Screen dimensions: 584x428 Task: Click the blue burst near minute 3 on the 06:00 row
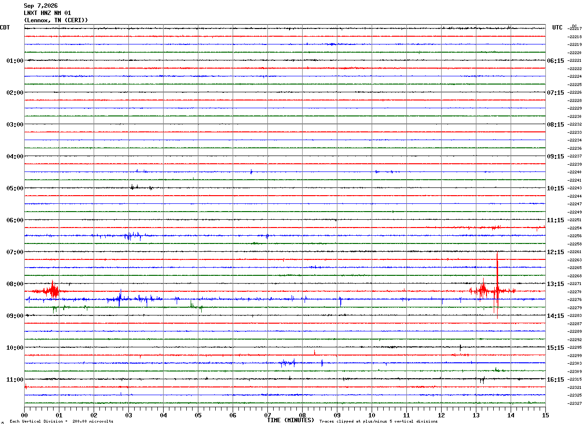[x=131, y=236]
